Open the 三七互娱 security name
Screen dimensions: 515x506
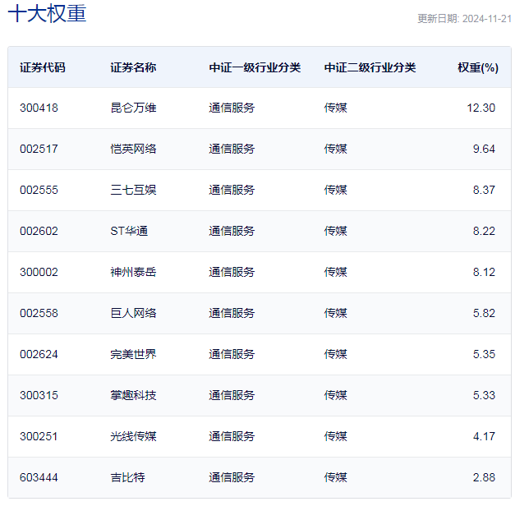pos(133,190)
